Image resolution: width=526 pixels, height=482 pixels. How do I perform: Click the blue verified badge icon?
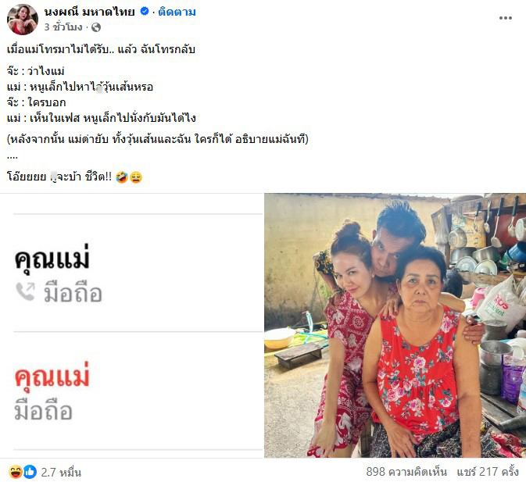pos(145,12)
